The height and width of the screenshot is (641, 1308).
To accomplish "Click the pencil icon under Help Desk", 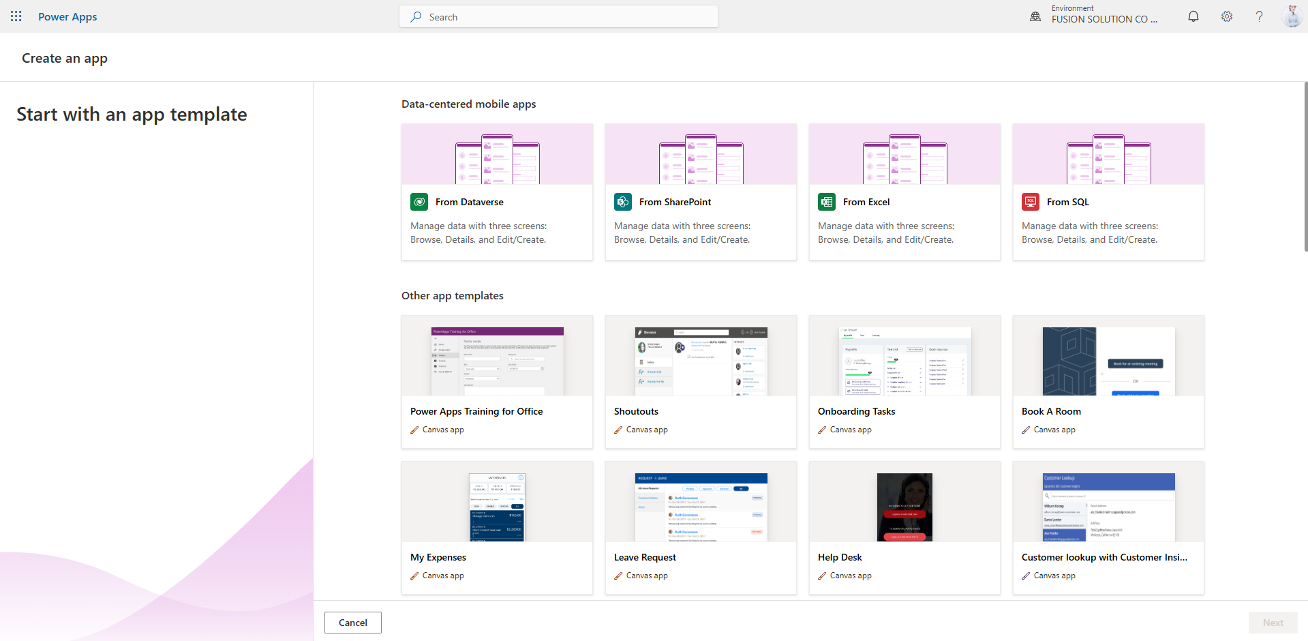I will 822,576.
